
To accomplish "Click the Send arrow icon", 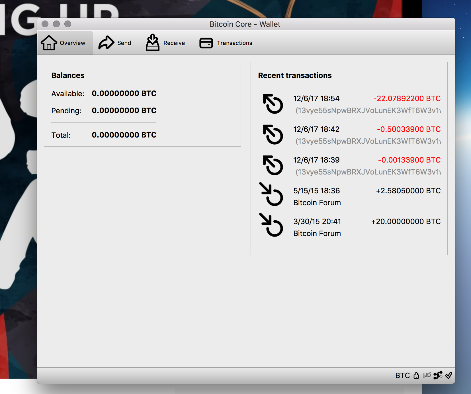I will 106,43.
